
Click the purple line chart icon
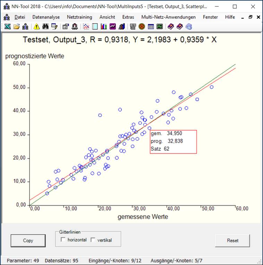113,26
